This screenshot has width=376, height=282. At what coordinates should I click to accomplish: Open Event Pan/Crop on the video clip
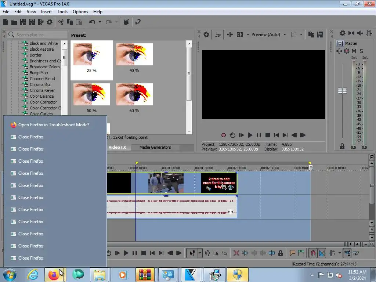tap(224, 188)
